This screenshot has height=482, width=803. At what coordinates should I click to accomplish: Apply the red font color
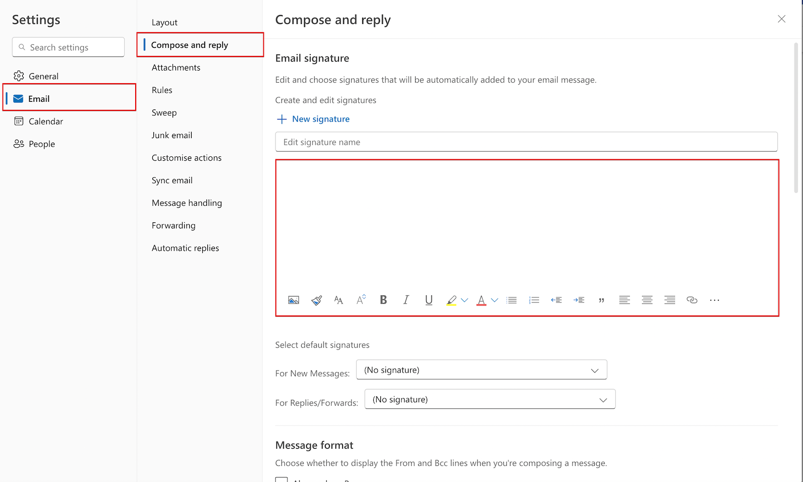coord(481,300)
